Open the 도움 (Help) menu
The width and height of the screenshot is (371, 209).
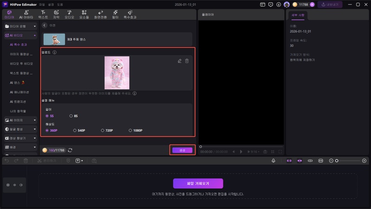coord(60,5)
